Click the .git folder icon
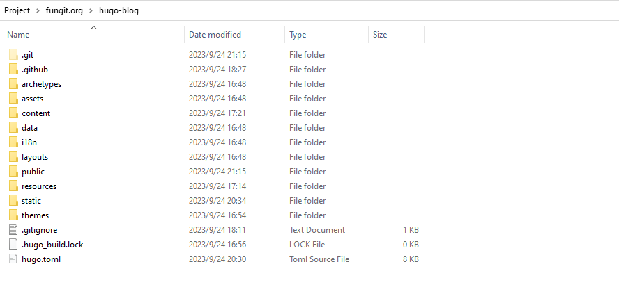Viewport: 619px width, 285px height. click(x=13, y=54)
